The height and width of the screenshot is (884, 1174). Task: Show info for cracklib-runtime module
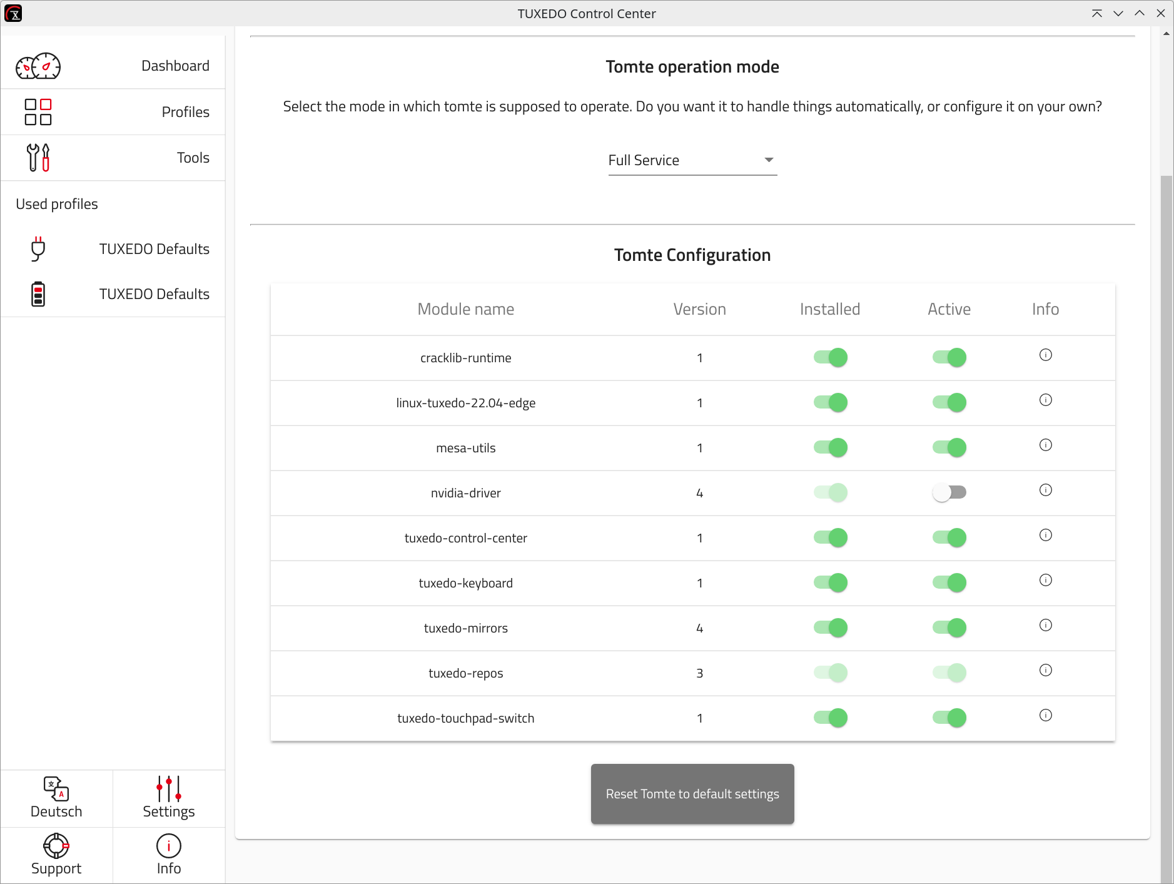(x=1046, y=355)
